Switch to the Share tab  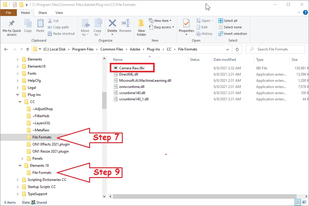point(42,13)
